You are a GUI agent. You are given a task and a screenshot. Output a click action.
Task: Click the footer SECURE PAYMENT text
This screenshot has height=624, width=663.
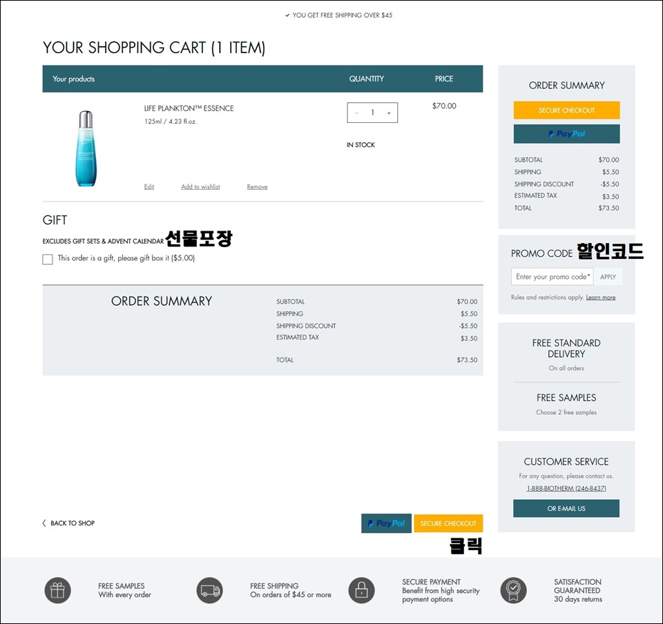click(x=431, y=582)
